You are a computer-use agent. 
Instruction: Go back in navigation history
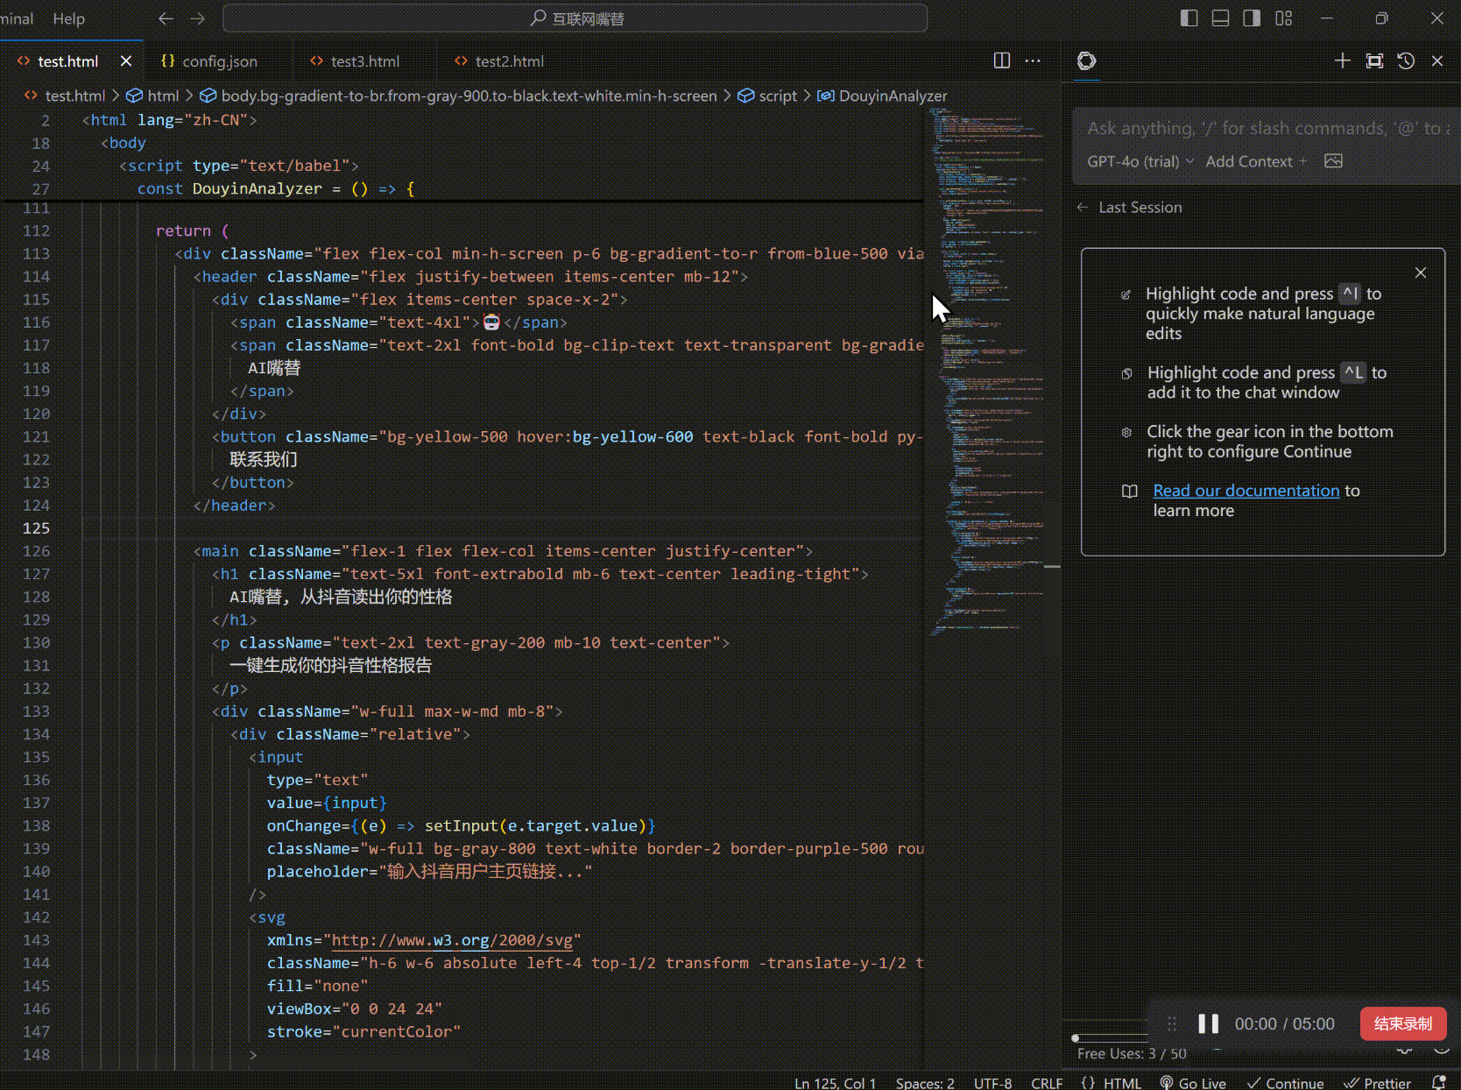166,18
